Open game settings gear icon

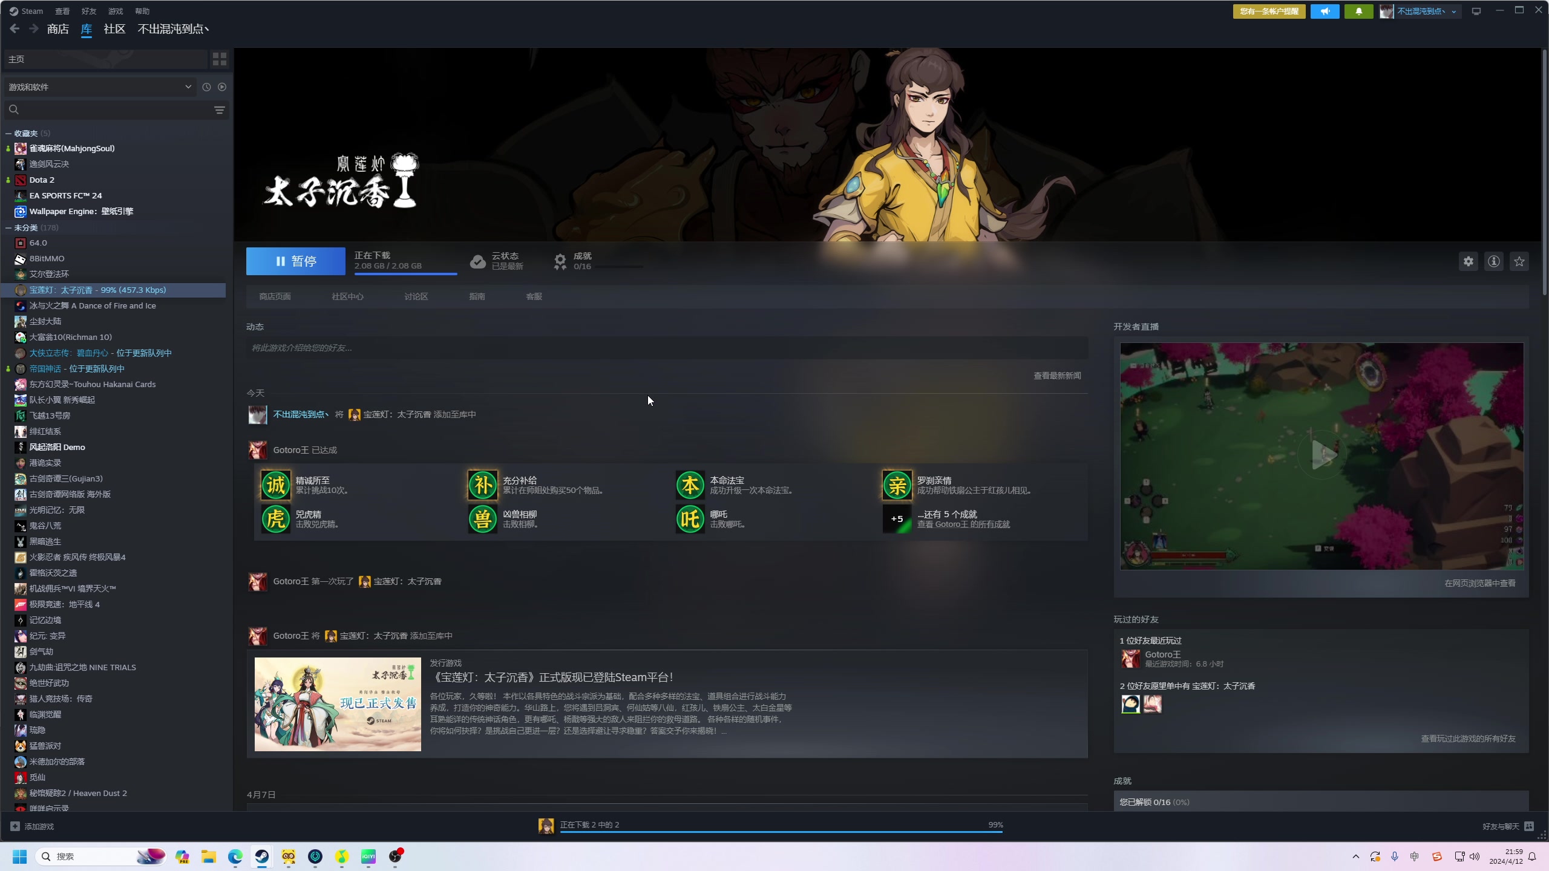tap(1469, 261)
